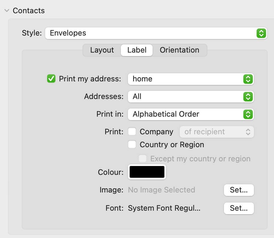Switch to the Layout tab
The height and width of the screenshot is (238, 274).
coord(102,50)
